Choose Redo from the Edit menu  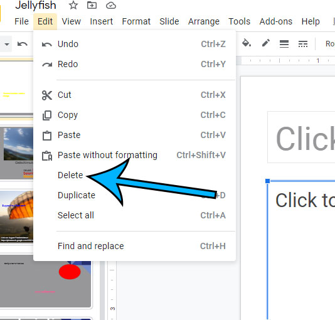tap(135, 64)
